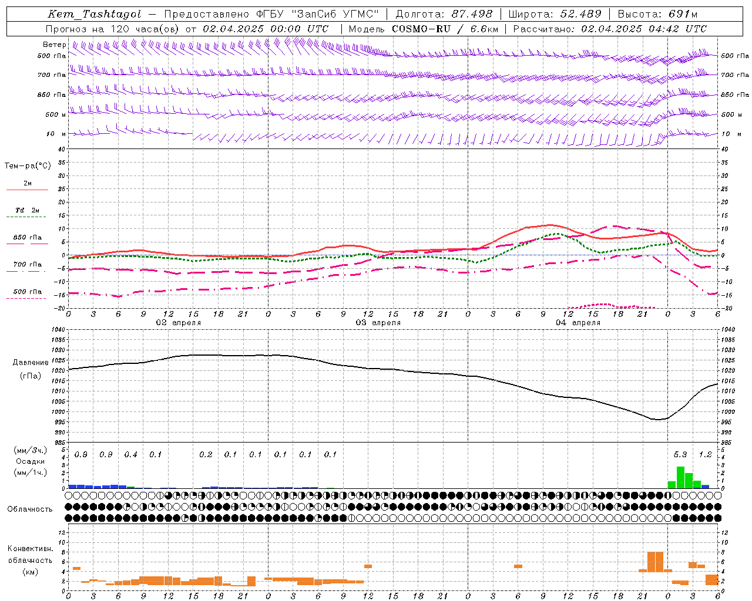Click the 0.2 precipitation total value

coord(206,454)
